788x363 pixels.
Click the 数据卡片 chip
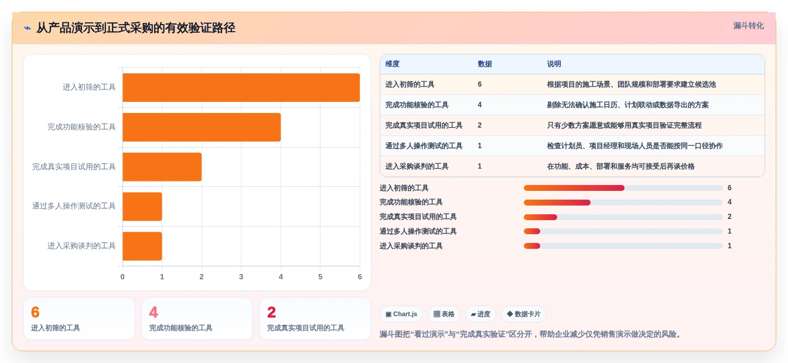pyautogui.click(x=524, y=314)
